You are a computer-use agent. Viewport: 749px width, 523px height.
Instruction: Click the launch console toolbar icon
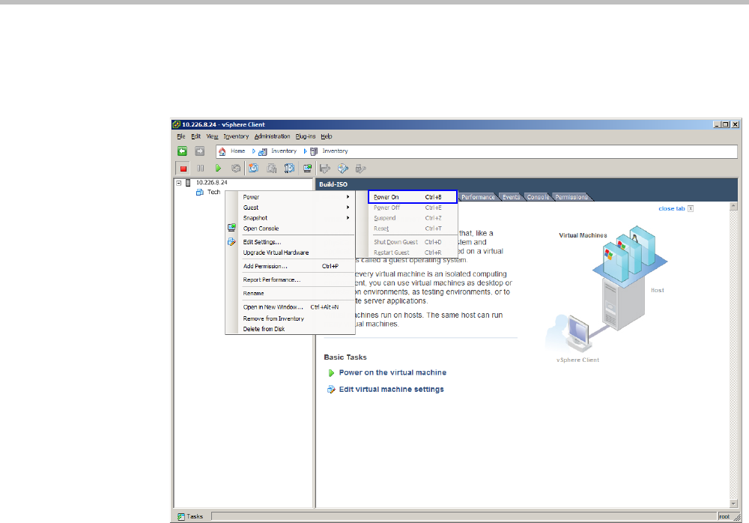307,169
